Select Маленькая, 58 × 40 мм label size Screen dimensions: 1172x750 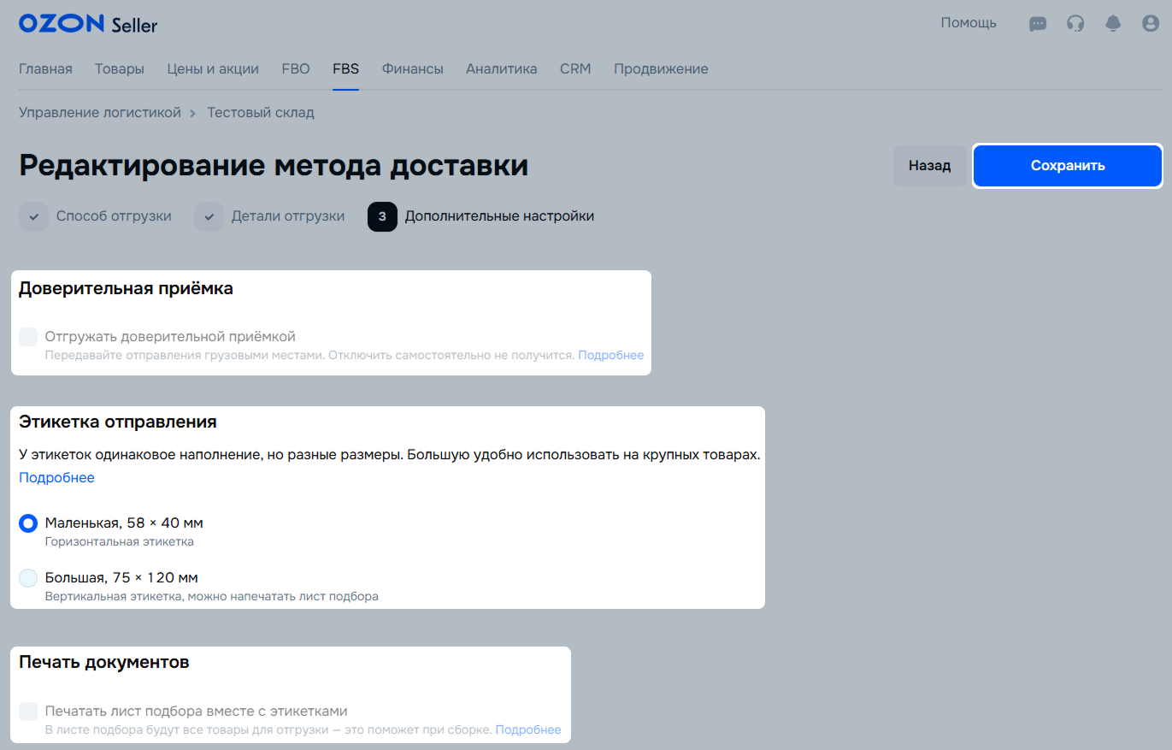tap(28, 523)
